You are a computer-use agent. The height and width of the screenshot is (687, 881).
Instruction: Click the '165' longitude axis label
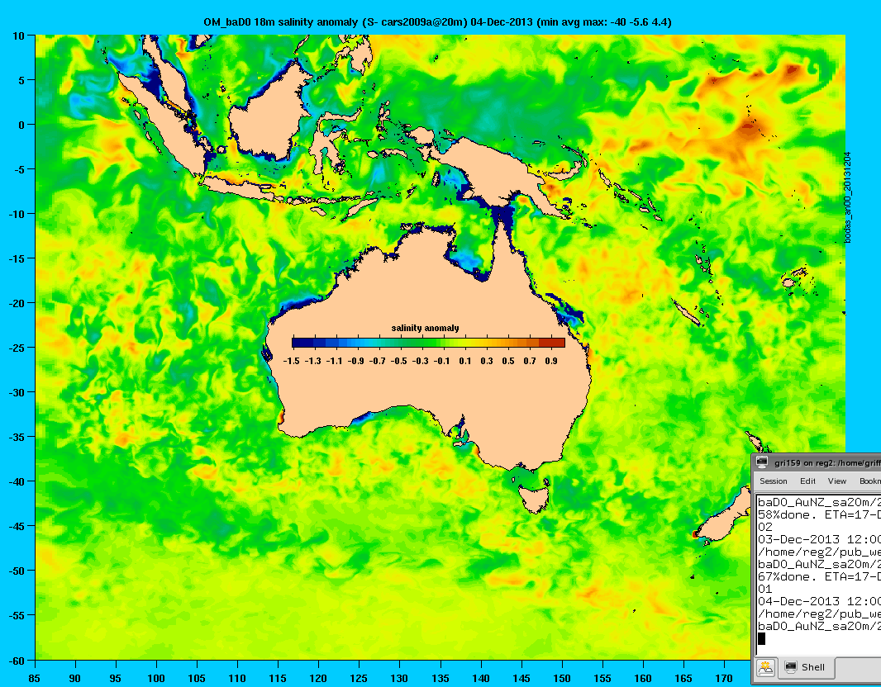pyautogui.click(x=683, y=678)
